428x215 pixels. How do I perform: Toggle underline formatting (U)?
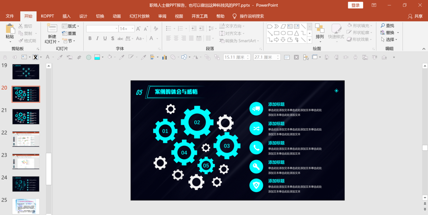[105, 39]
